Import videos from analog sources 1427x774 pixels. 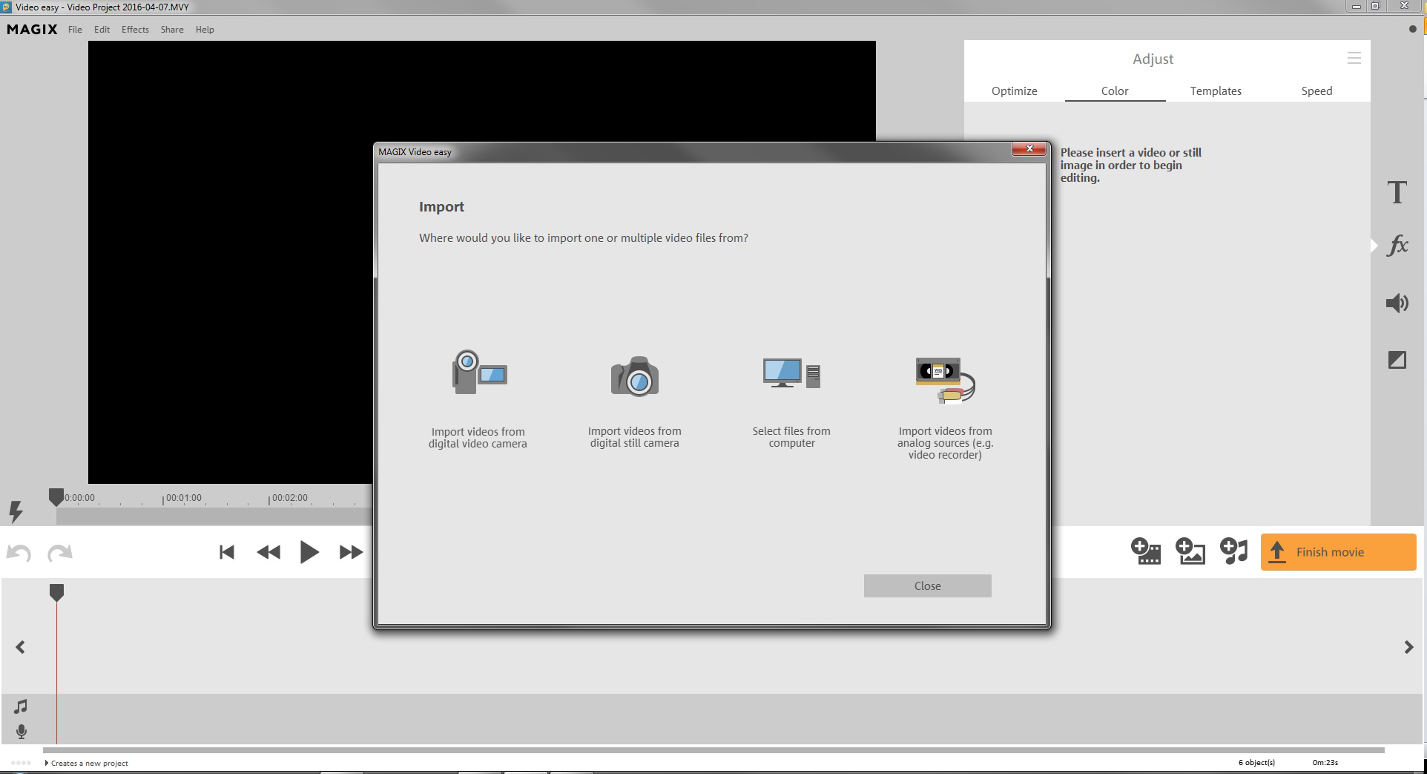click(945, 408)
